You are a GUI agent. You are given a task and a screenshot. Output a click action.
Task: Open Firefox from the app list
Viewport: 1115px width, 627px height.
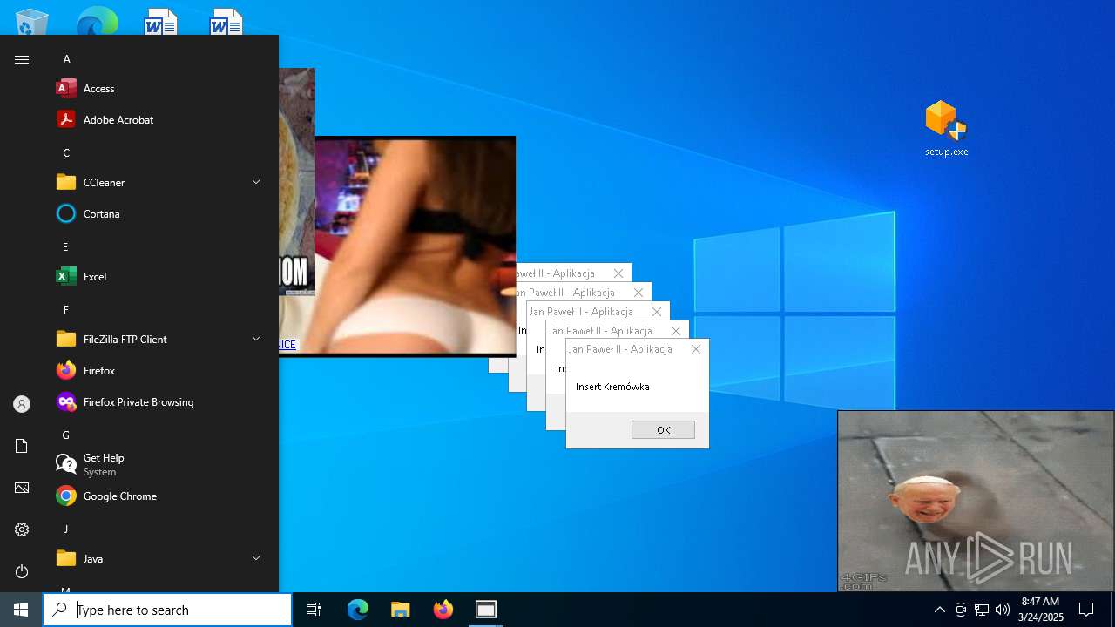[x=158, y=371]
